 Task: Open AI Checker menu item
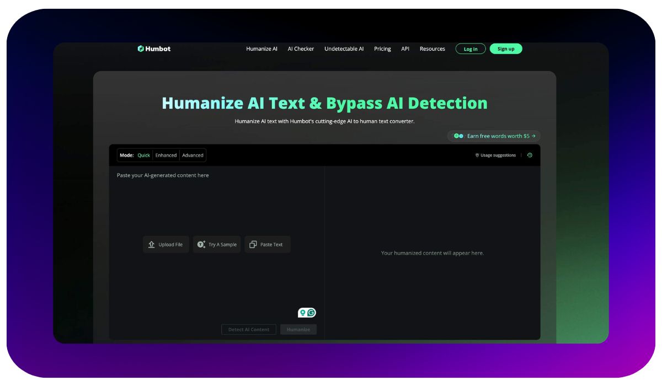301,49
